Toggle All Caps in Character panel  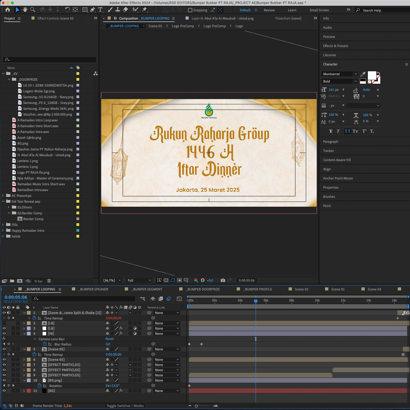(x=348, y=131)
